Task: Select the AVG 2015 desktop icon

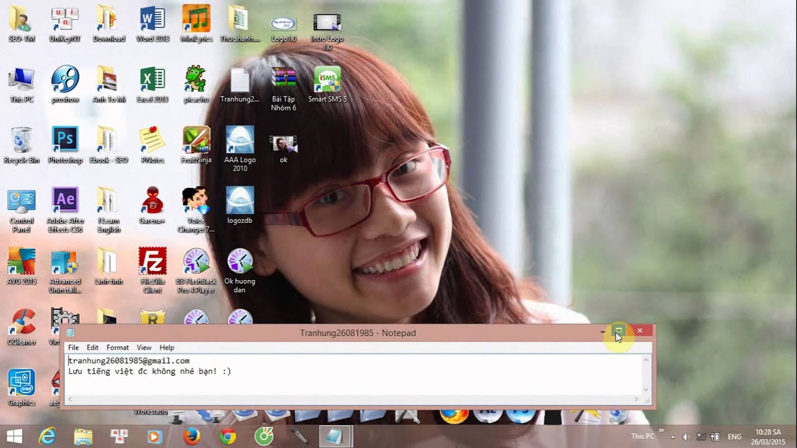Action: 22,266
